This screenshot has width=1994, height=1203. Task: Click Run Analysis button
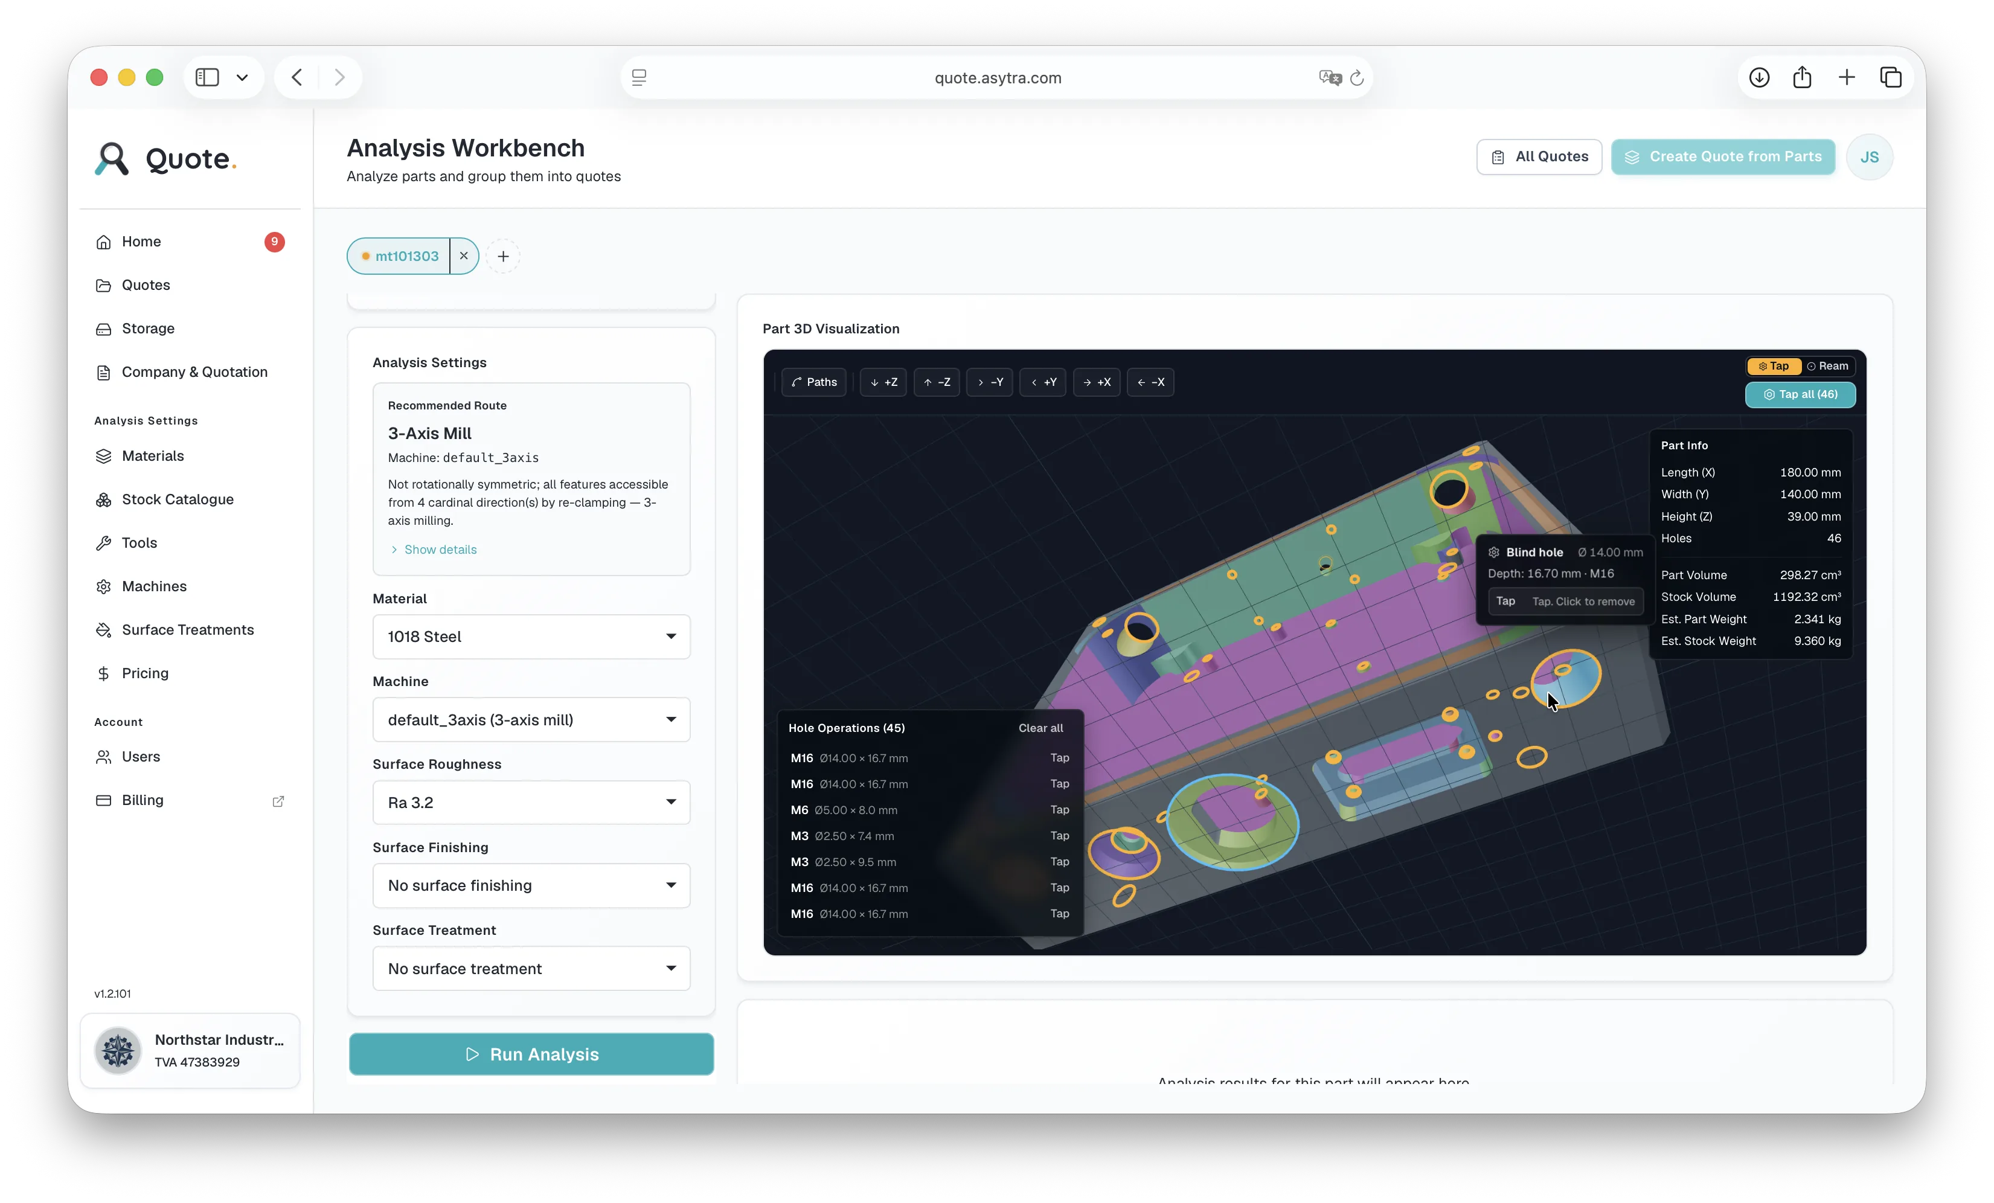point(531,1054)
